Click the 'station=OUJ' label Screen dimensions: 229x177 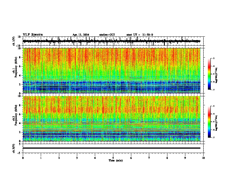[107, 35]
